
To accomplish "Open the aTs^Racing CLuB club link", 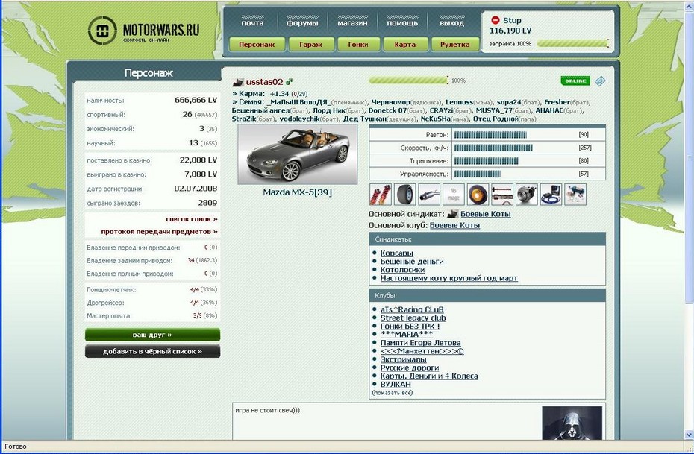I will [x=412, y=309].
